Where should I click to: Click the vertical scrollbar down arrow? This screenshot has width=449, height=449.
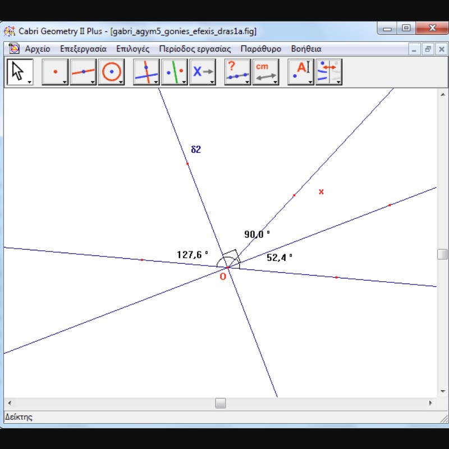[443, 391]
